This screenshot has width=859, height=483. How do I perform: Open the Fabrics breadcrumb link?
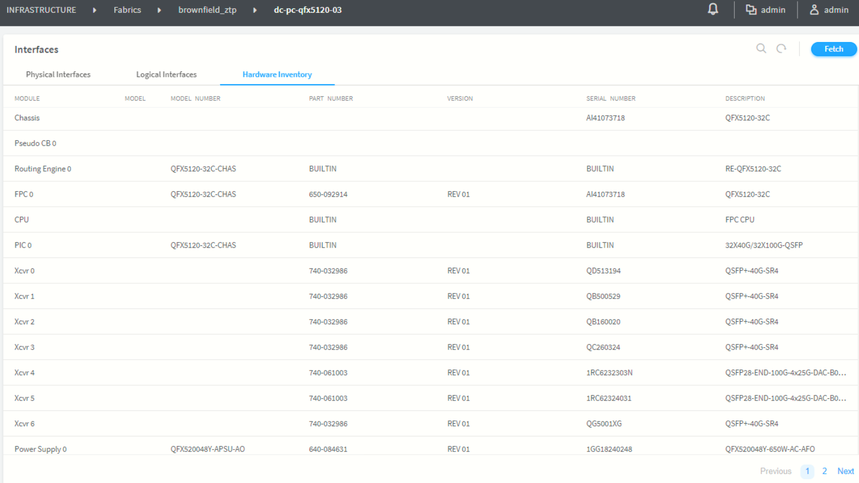click(127, 10)
